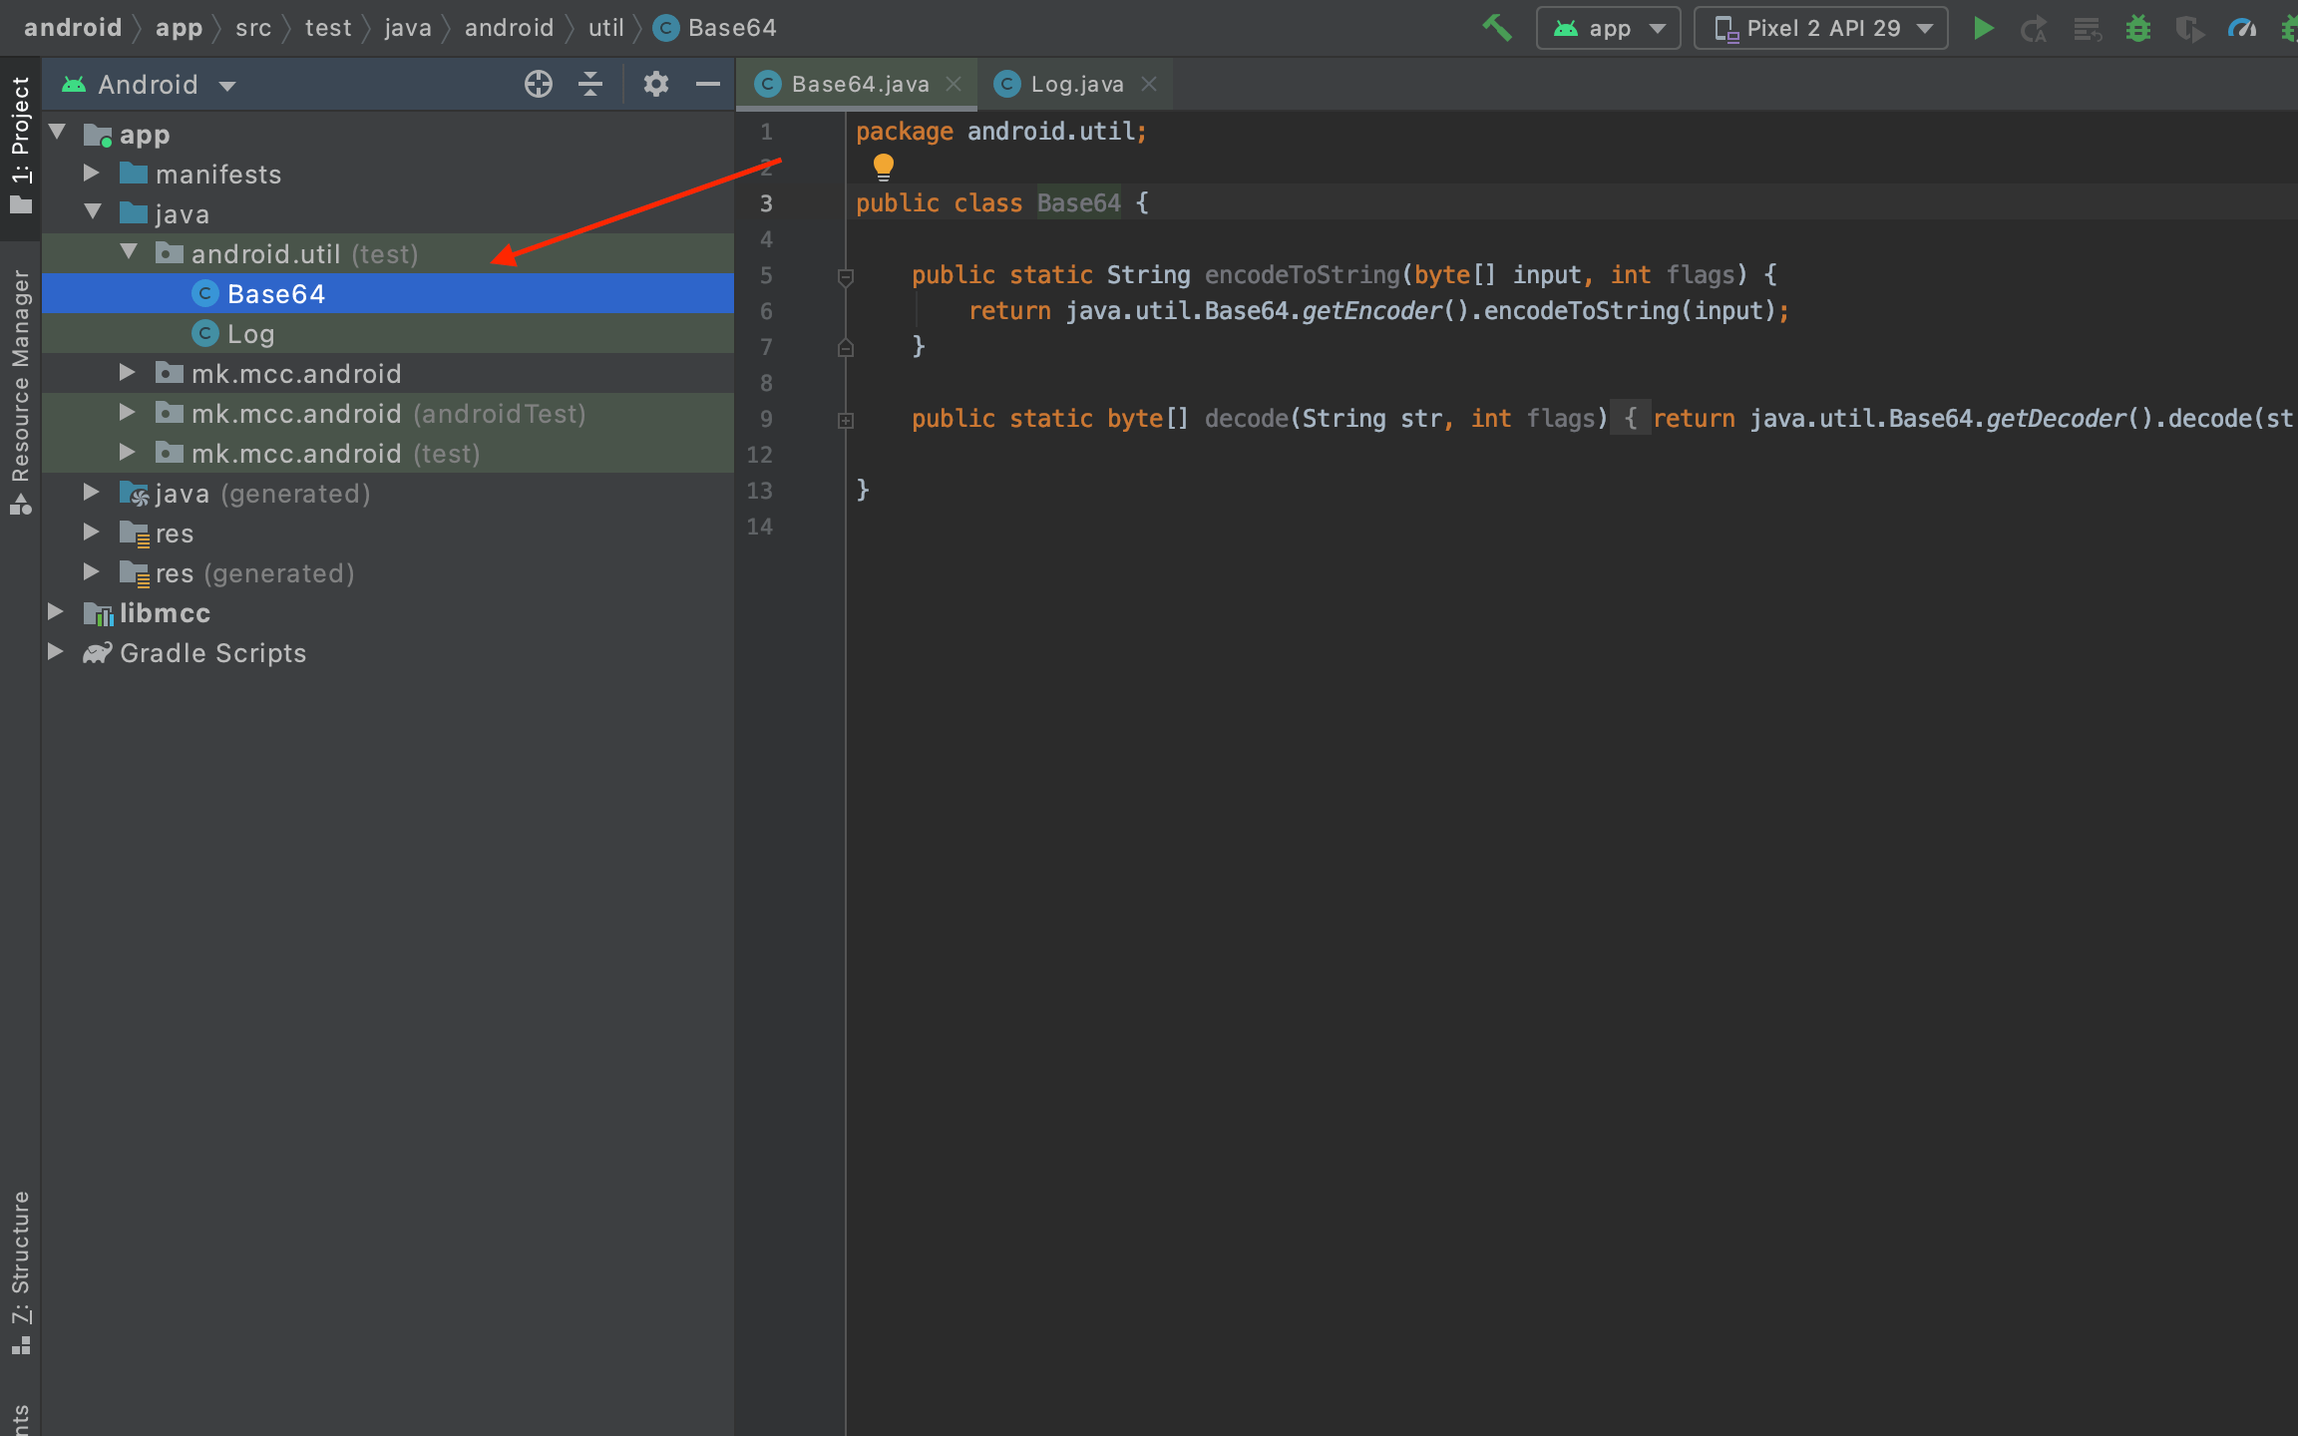Click the Build hammer icon
This screenshot has height=1436, width=2298.
coord(1496,28)
